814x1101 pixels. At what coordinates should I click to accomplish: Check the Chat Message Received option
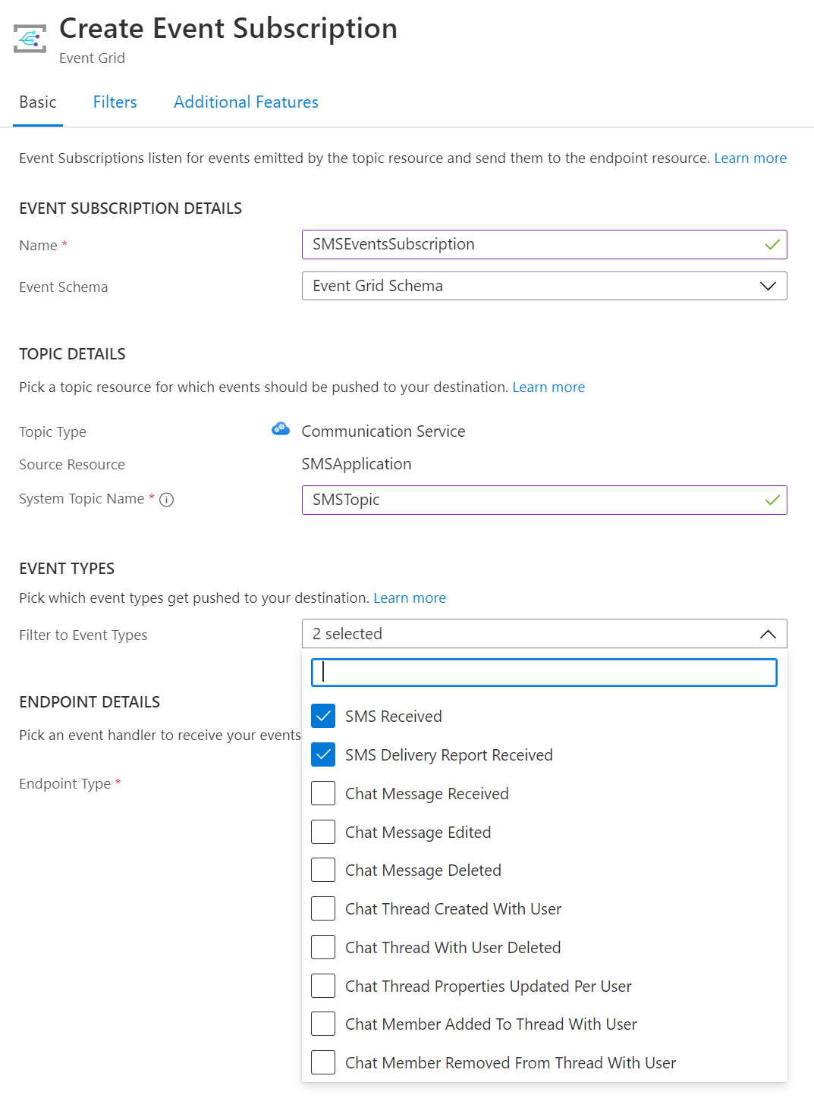pyautogui.click(x=323, y=793)
